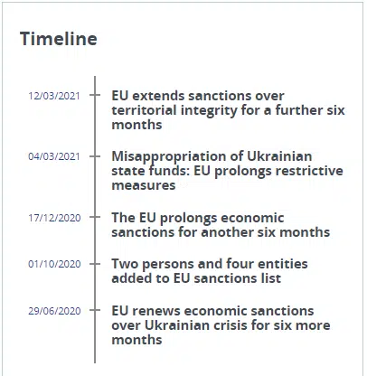Click the Timeline heading

tap(59, 39)
